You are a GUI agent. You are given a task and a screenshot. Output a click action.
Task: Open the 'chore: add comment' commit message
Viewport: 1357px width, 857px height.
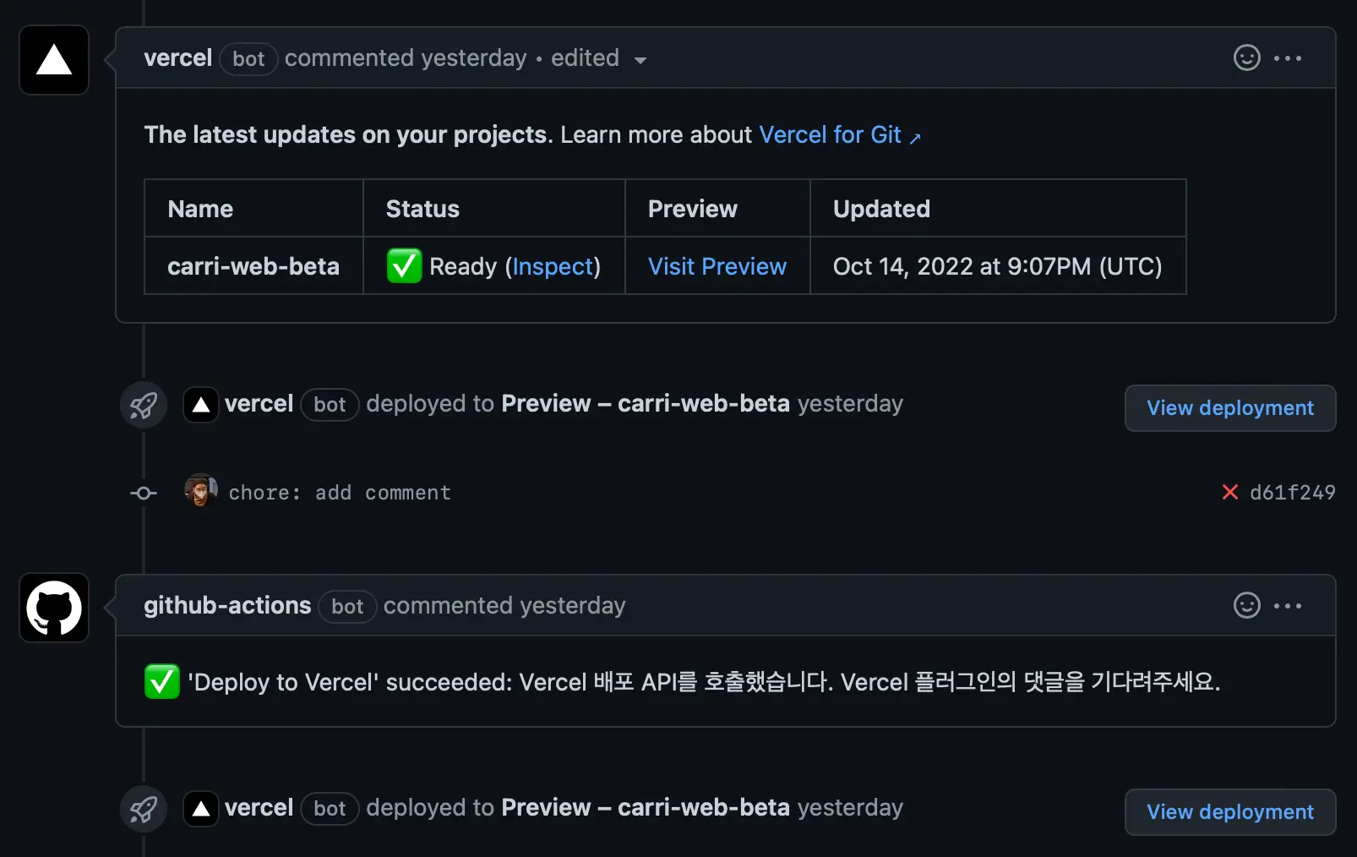[340, 492]
